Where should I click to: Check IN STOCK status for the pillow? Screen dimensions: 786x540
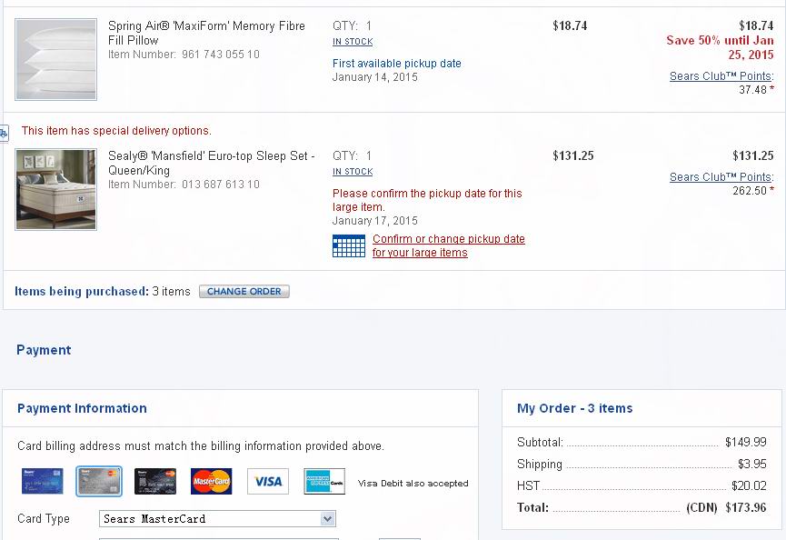coord(353,42)
